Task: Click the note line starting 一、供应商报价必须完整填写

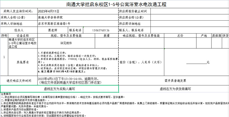Action: [63, 97]
